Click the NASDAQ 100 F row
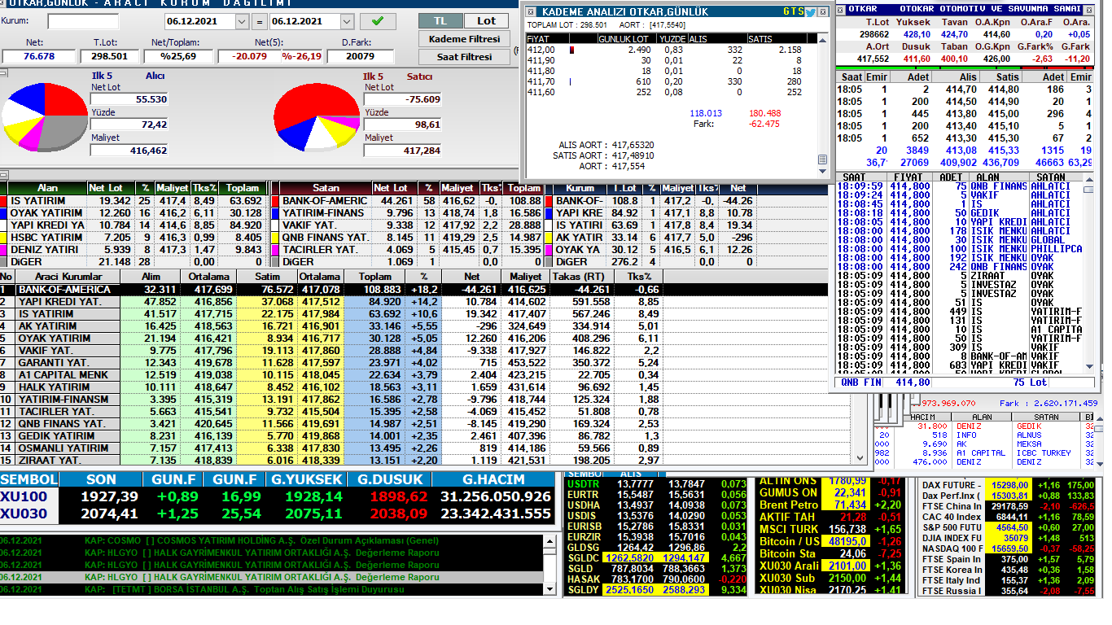Viewport: 1112px width, 625px height. click(1008, 549)
